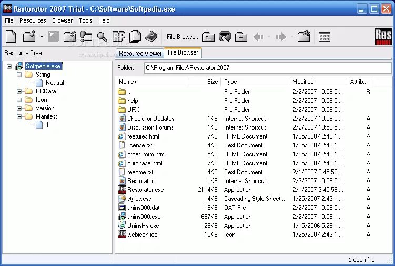Select the parent folder '..' row
395x266 pixels.
[243, 92]
